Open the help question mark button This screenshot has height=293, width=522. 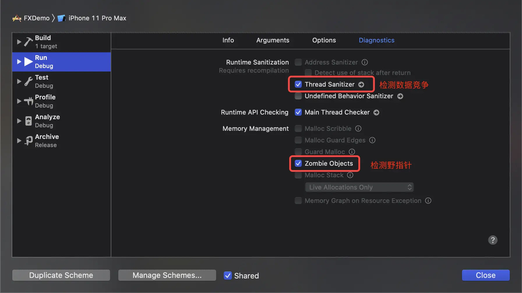click(493, 240)
